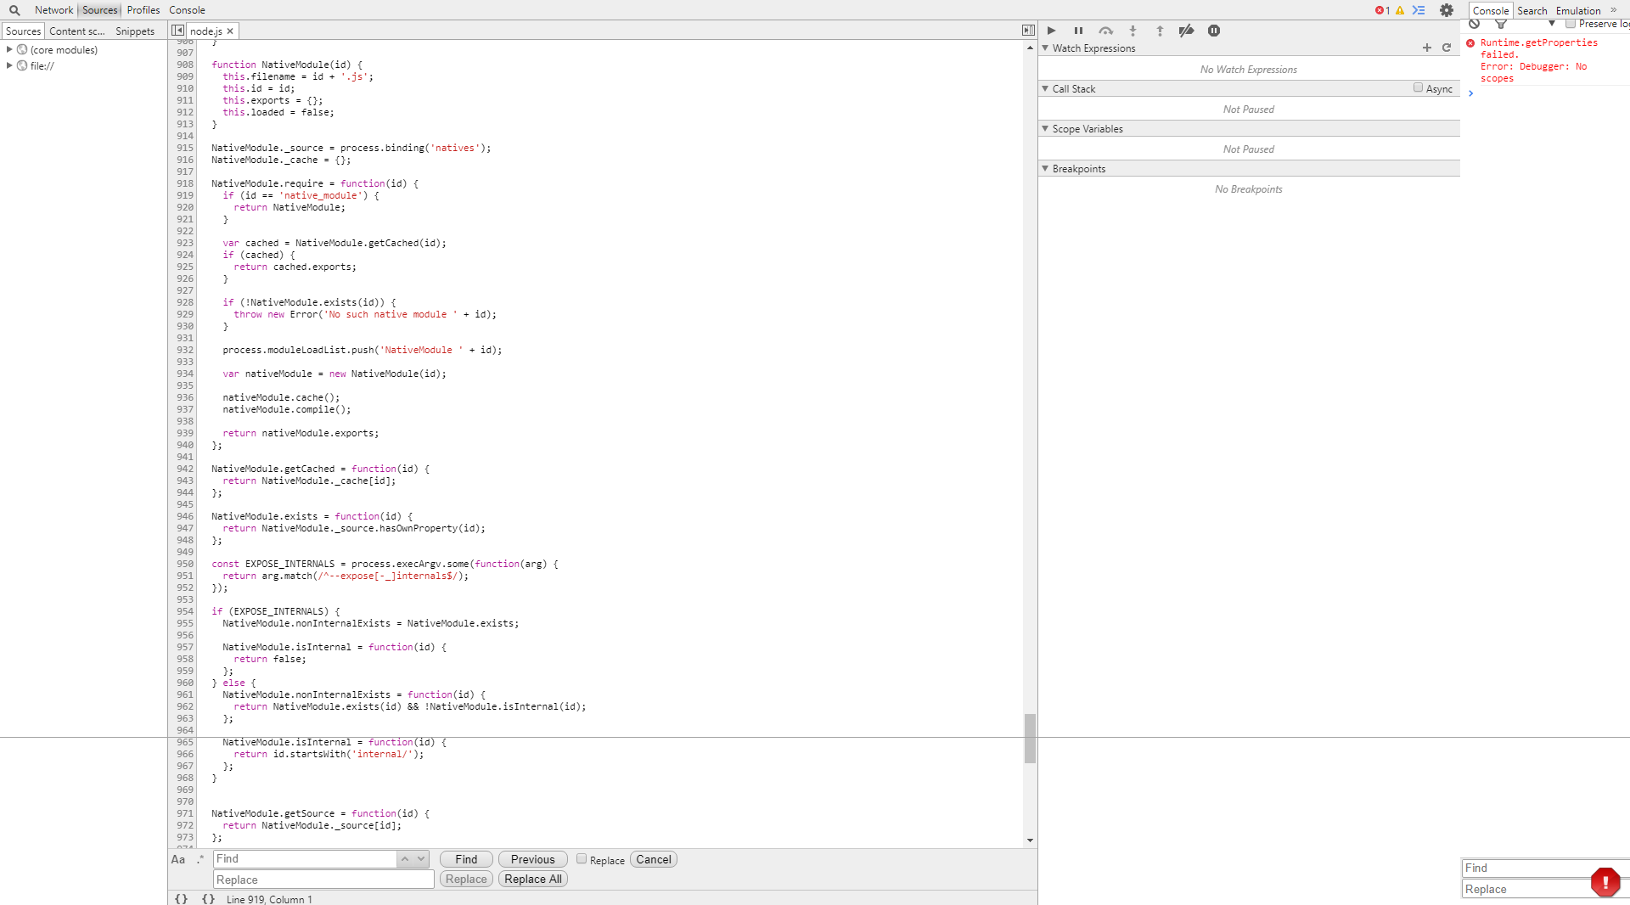Add a new watch expression with plus icon
The width and height of the screenshot is (1630, 905).
[1426, 48]
